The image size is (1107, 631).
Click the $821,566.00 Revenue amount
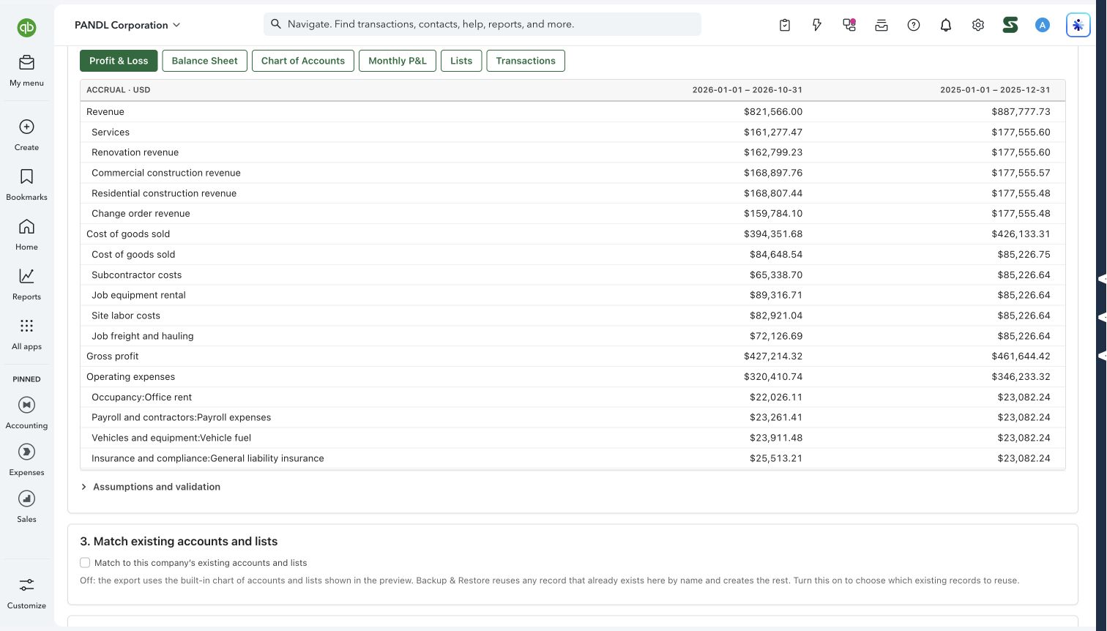pyautogui.click(x=773, y=112)
